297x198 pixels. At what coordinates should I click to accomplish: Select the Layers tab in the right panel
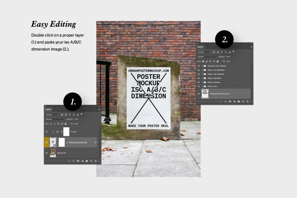point(200,47)
